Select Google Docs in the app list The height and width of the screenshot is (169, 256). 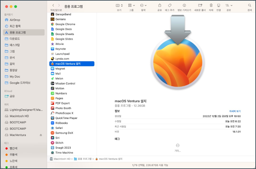pos(72,29)
